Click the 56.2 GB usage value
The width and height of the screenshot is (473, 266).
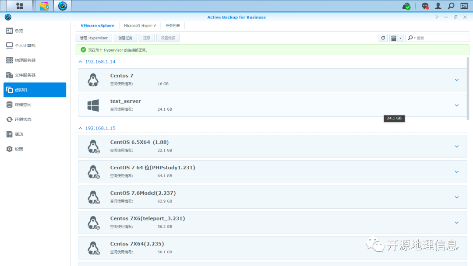coord(165,227)
